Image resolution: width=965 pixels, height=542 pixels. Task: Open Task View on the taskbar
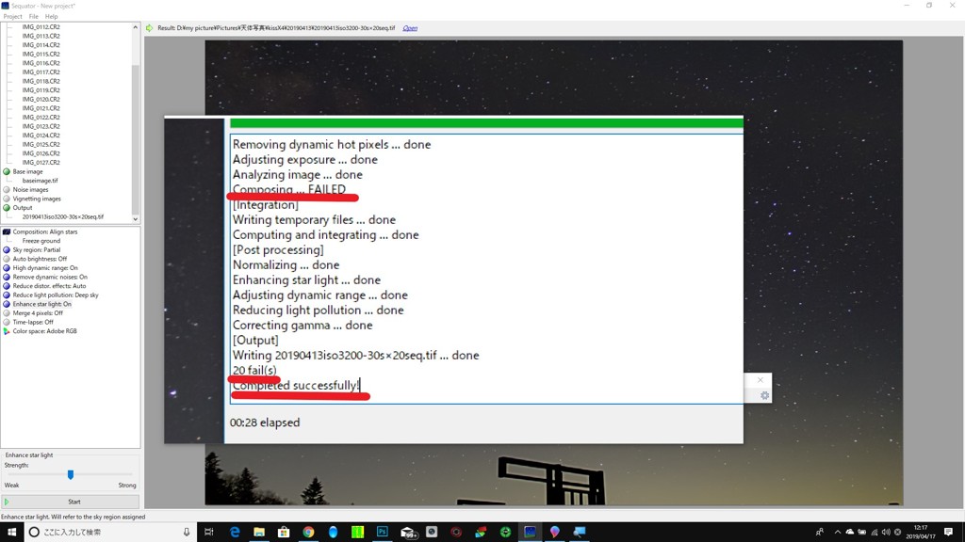point(209,532)
